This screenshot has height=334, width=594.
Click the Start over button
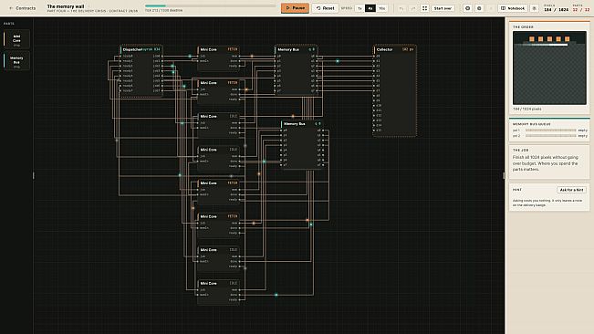click(443, 8)
